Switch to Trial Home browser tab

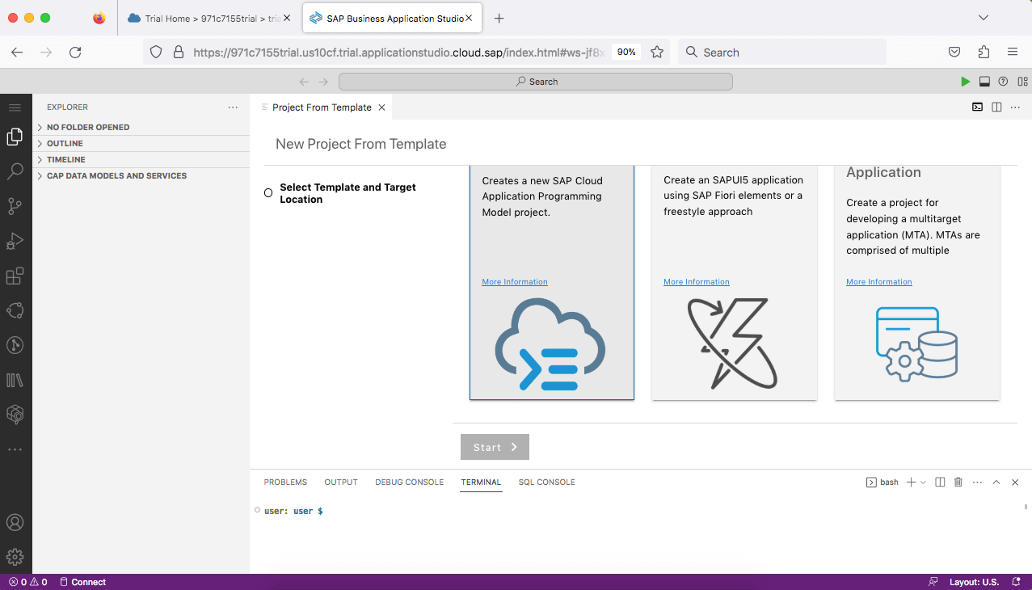click(x=209, y=18)
